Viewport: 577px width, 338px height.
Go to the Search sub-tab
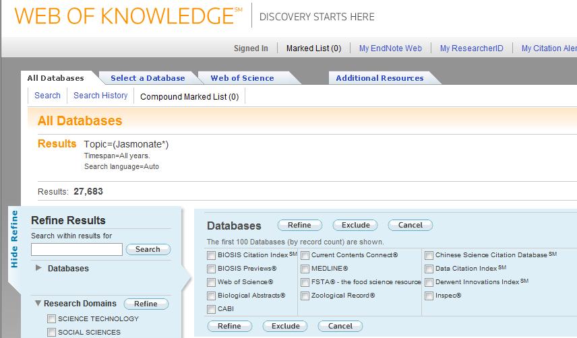coord(47,96)
